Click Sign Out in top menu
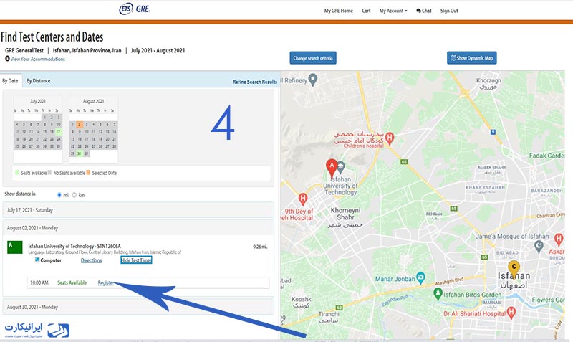The height and width of the screenshot is (342, 573). tap(449, 11)
